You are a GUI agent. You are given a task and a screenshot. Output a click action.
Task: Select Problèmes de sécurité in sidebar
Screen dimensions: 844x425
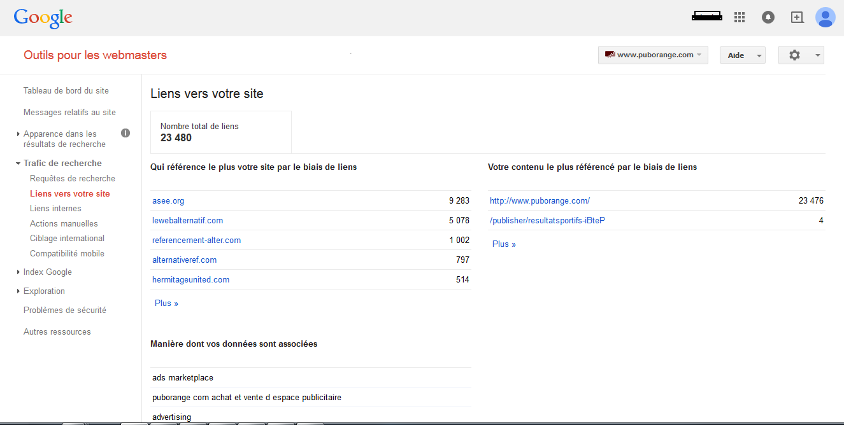click(x=65, y=310)
